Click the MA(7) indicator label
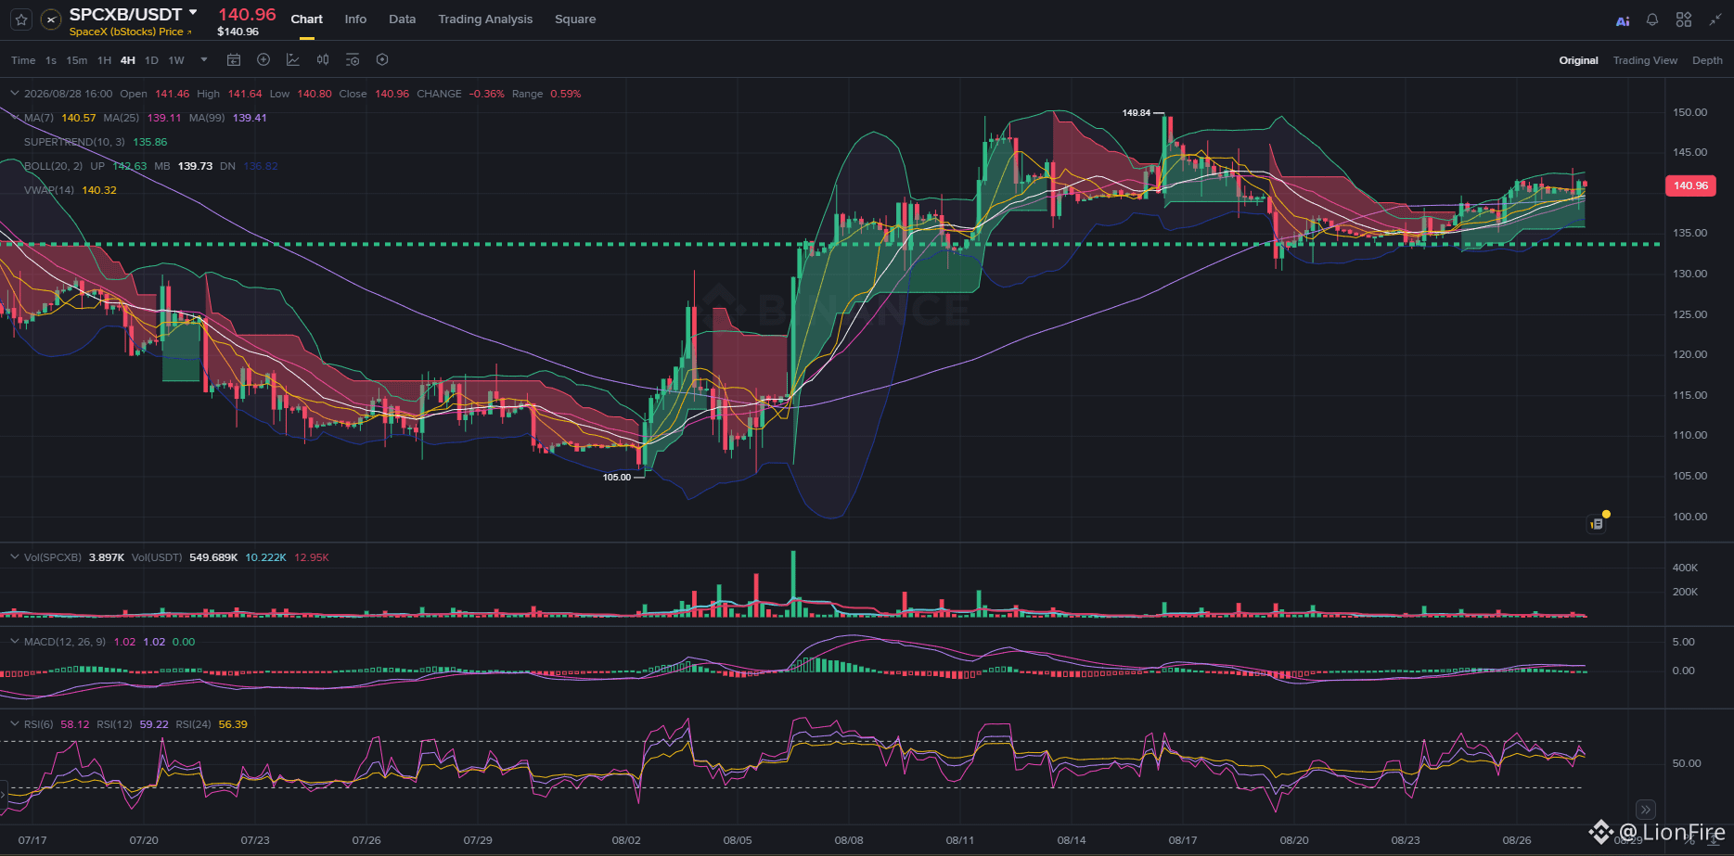The height and width of the screenshot is (856, 1734). tap(39, 118)
